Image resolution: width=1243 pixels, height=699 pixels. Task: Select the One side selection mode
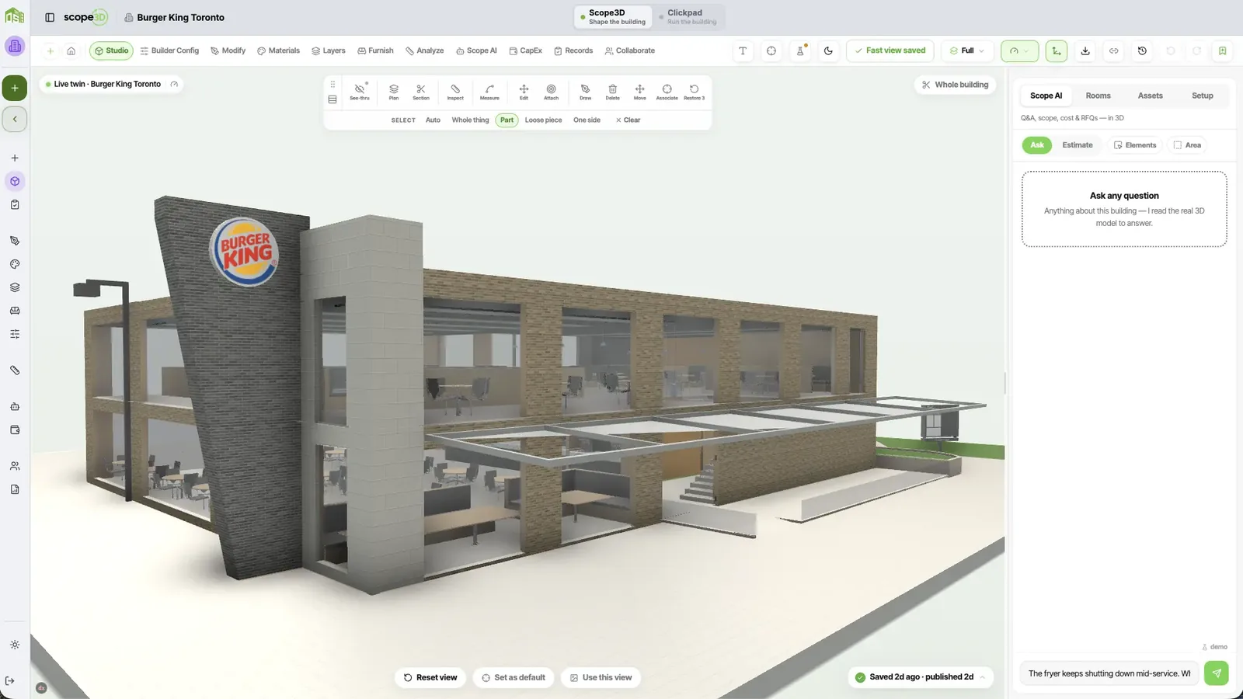(x=587, y=120)
